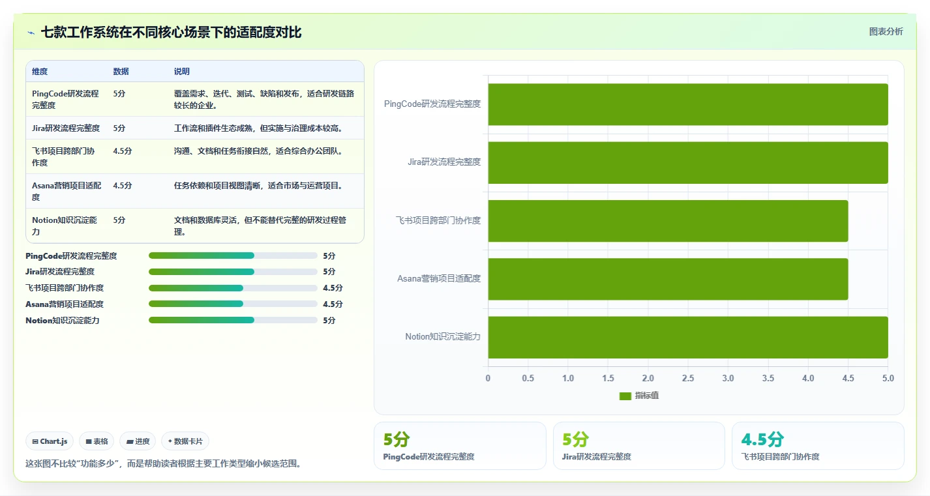Click the 表格 chip

pos(97,441)
